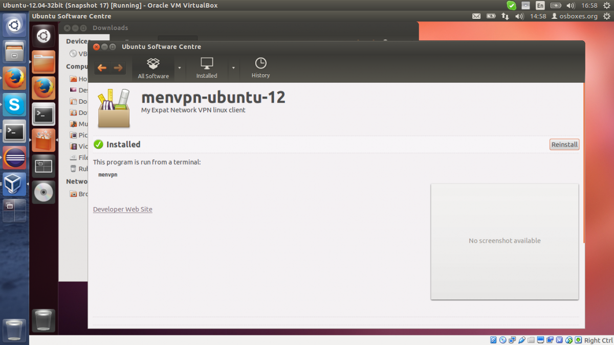Click VirtualBox network adapters status icon
The image size is (614, 345).
click(512, 340)
